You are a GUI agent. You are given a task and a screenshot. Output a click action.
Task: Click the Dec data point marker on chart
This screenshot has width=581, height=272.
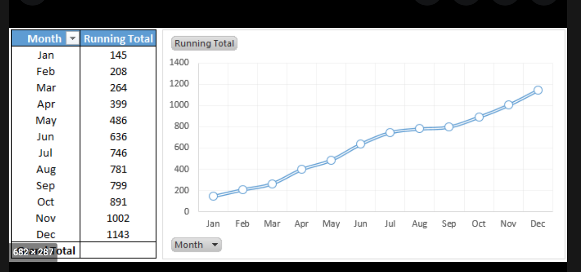pyautogui.click(x=537, y=90)
